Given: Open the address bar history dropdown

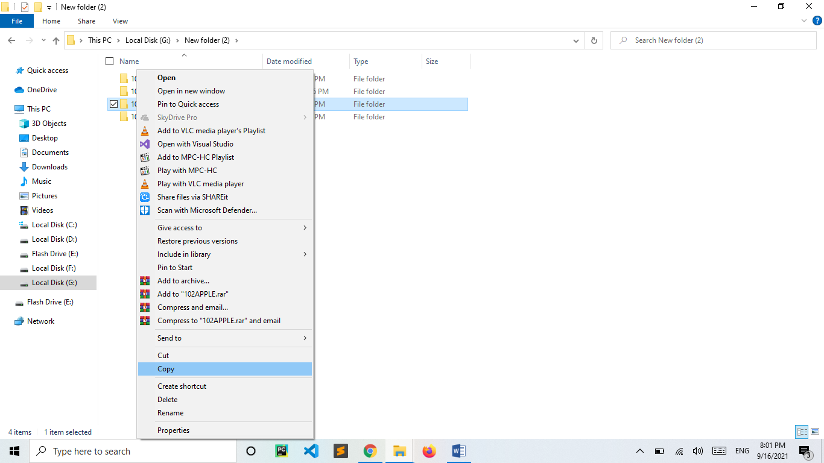Looking at the screenshot, I should point(575,40).
